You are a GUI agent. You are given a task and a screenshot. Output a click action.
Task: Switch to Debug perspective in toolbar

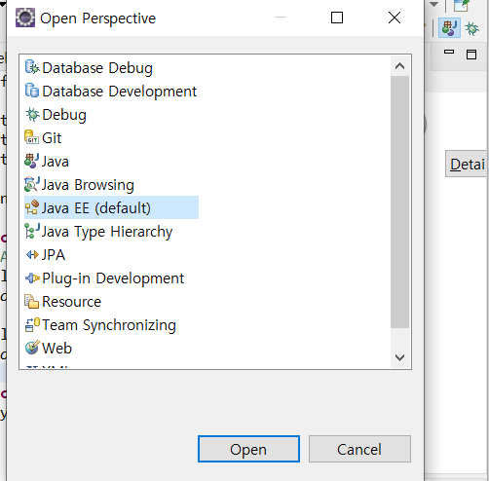click(471, 28)
